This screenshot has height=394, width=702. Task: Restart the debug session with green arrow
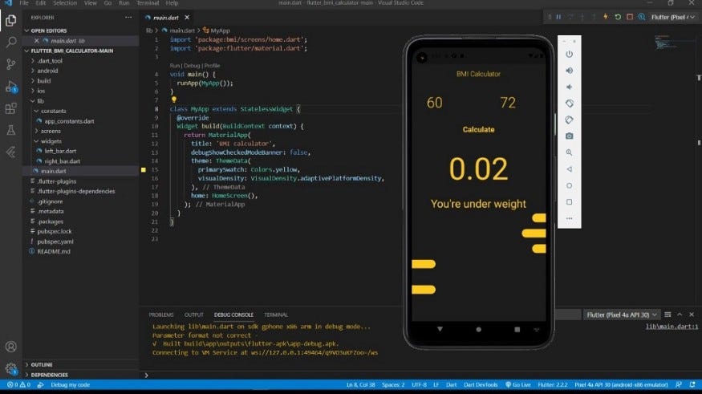point(618,17)
